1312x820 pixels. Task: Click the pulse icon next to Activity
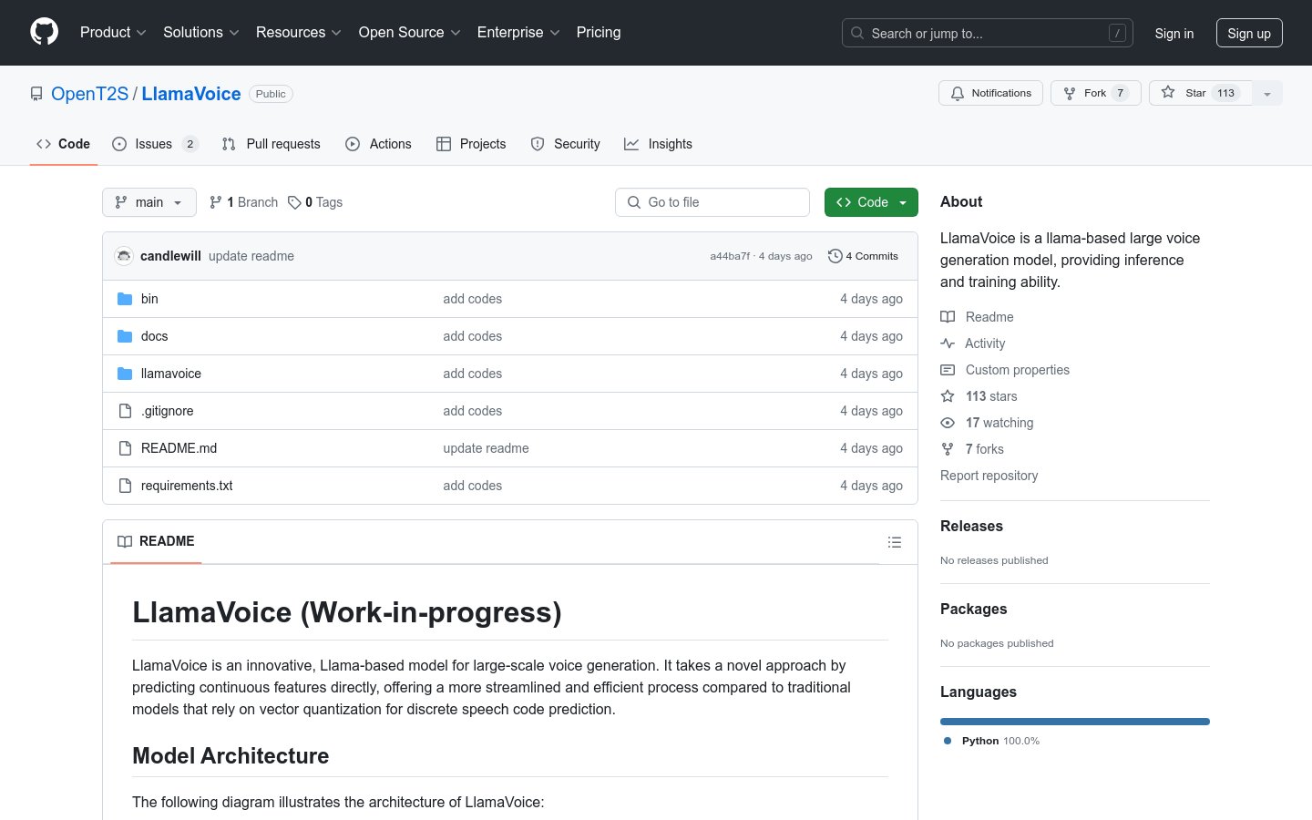tap(948, 343)
